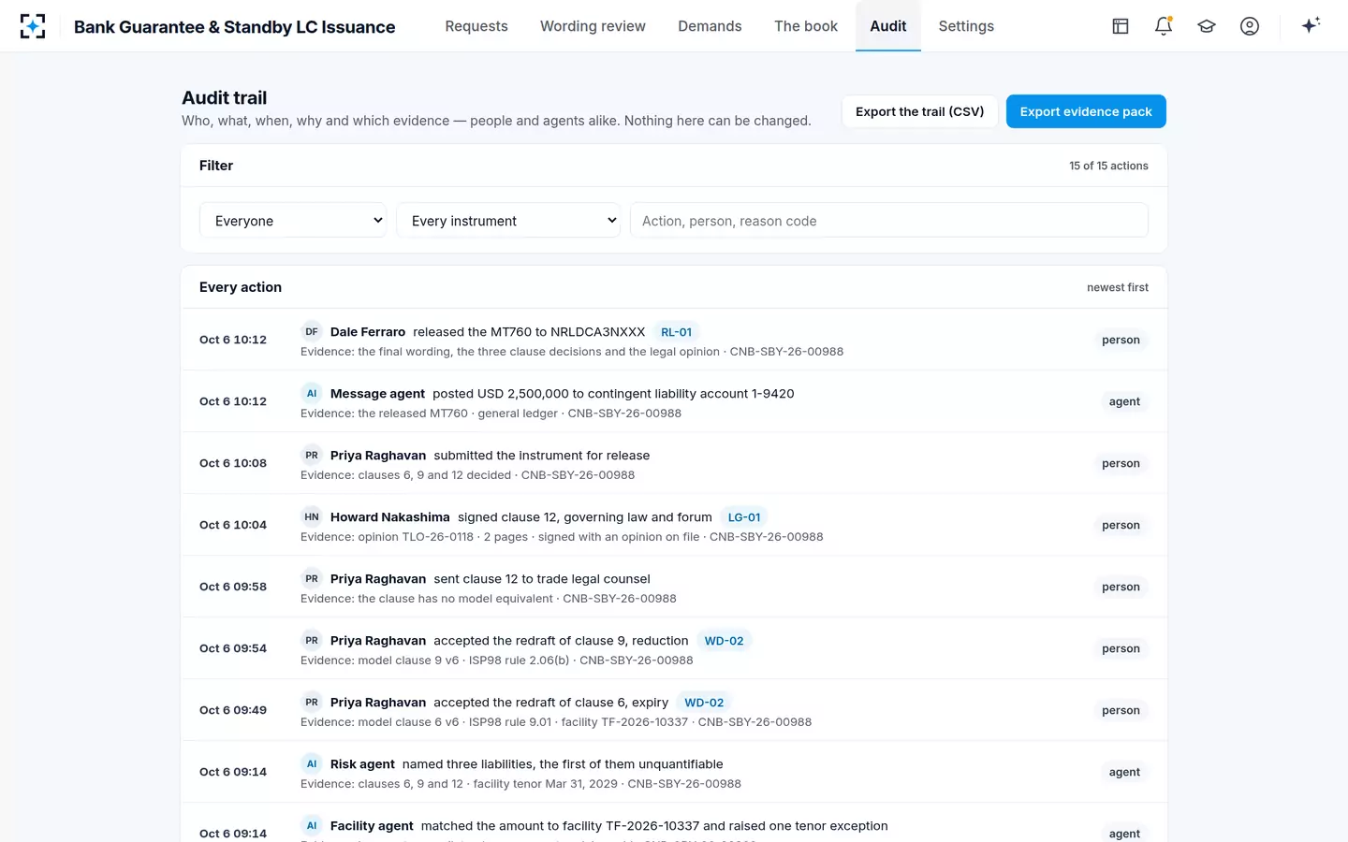The height and width of the screenshot is (842, 1348).
Task: Launch the AI sparkle assistant
Action: click(1311, 25)
